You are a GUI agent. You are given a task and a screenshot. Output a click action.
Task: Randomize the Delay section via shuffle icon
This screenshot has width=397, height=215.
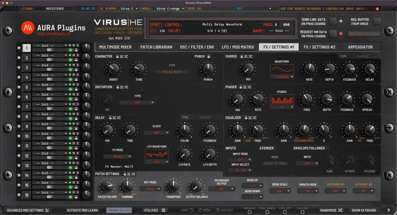coord(119,118)
